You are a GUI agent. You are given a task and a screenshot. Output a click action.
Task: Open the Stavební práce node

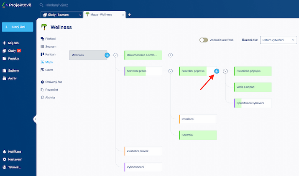(143, 71)
